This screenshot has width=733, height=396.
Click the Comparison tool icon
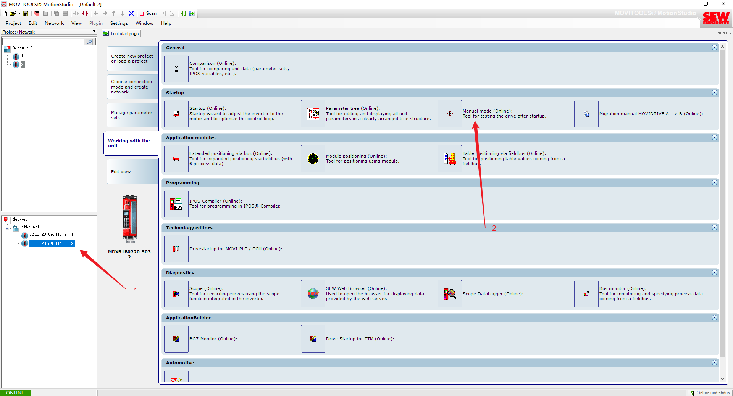click(x=176, y=69)
